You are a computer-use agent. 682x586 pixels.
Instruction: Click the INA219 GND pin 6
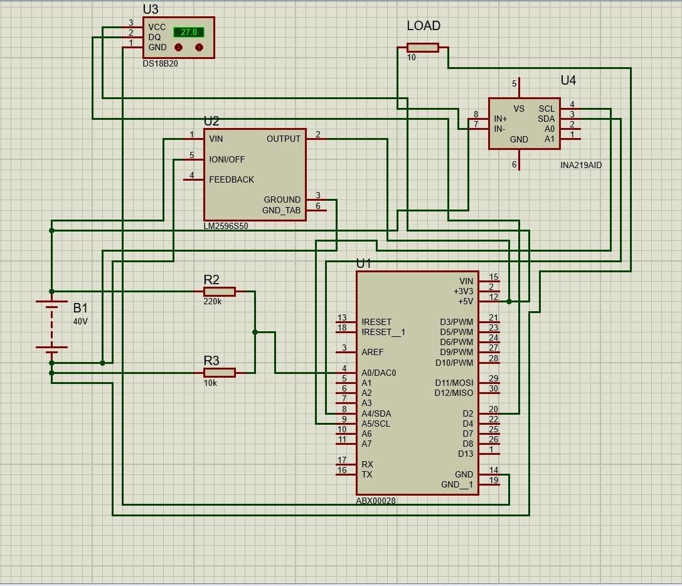(x=519, y=159)
